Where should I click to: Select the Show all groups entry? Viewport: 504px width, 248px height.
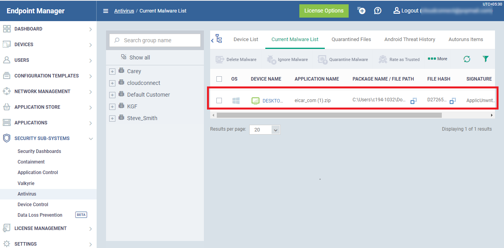click(135, 58)
